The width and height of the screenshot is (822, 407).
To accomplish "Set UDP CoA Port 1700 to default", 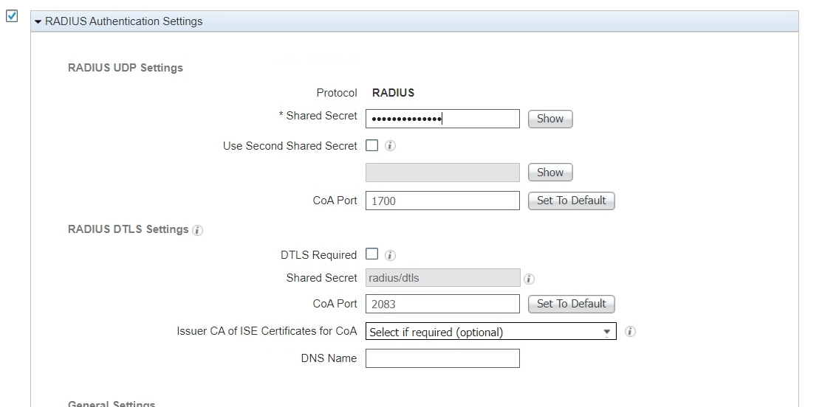I will tap(571, 201).
